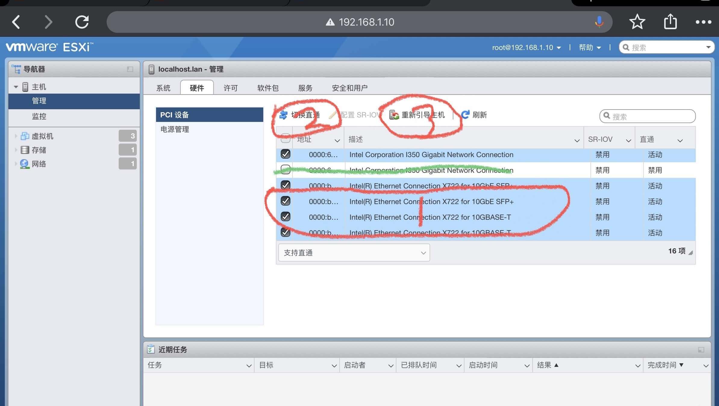Expand the 虚拟机 tree node
Screen dimensions: 719x406
pyautogui.click(x=16, y=136)
